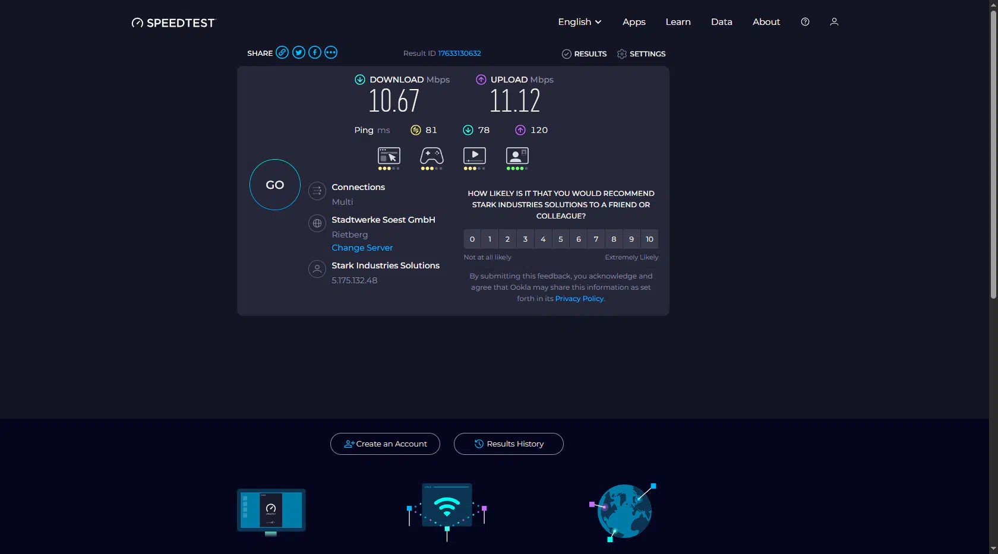
Task: Click the Change Server link
Action: [362, 248]
